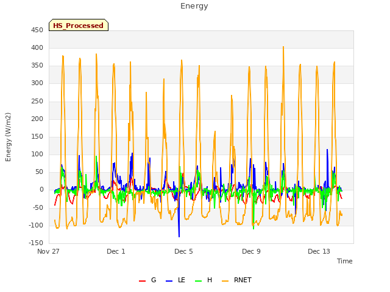Click the 400 y-axis tick label
The height and width of the screenshot is (292, 390).
37,47
